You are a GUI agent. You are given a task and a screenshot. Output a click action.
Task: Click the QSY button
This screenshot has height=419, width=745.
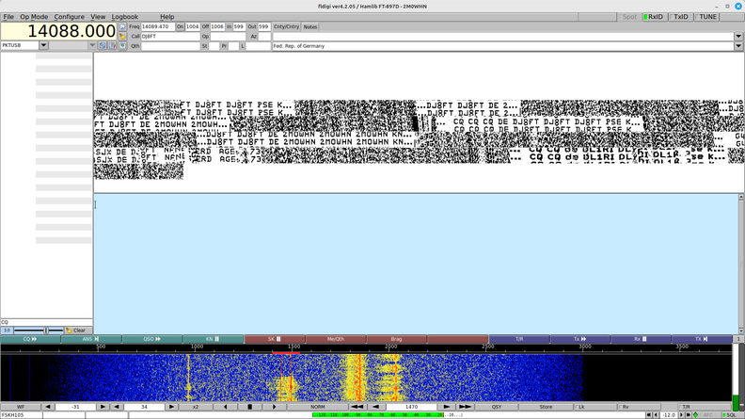coord(496,407)
